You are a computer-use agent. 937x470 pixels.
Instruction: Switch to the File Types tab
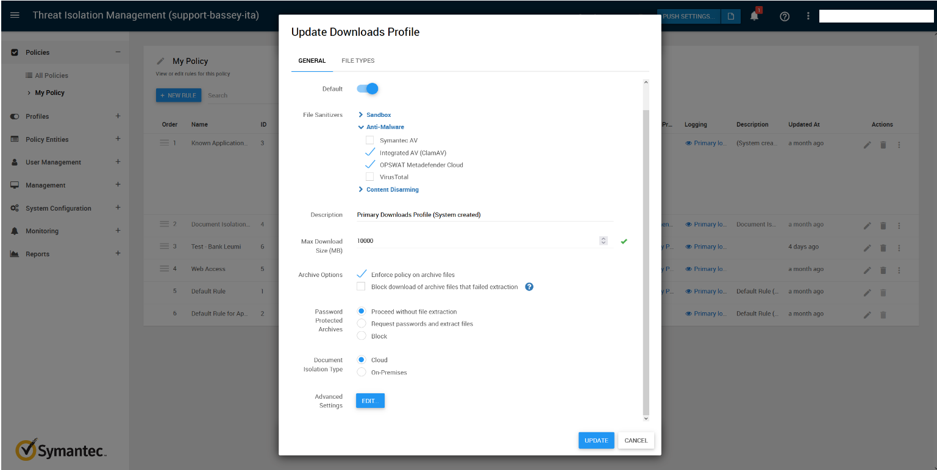[x=358, y=61]
